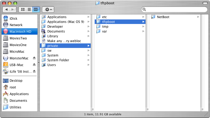Viewport: 210px width, 118px height.
Task: Select the NetBoot folder
Action: pyautogui.click(x=175, y=17)
